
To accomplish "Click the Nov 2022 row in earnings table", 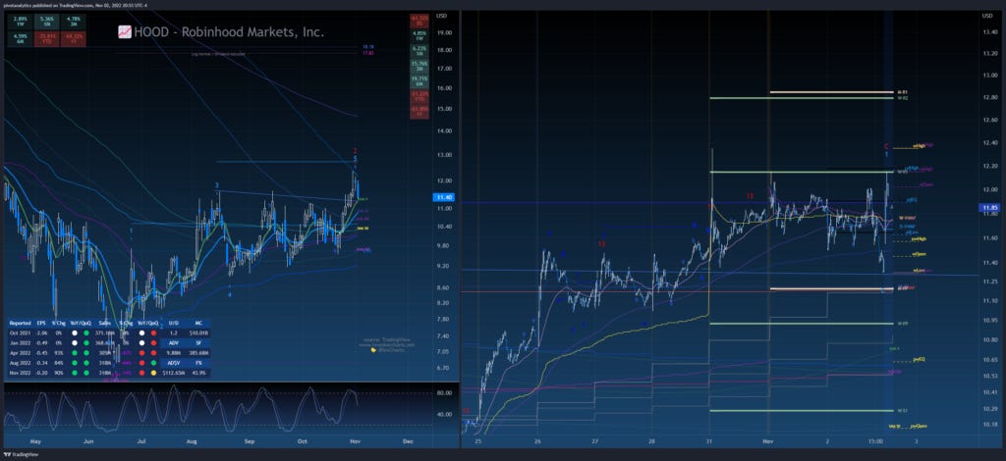I will tap(109, 372).
